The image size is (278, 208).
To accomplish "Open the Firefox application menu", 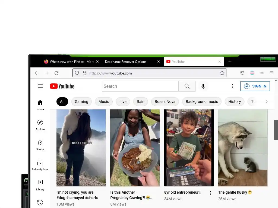I will point(271,73).
